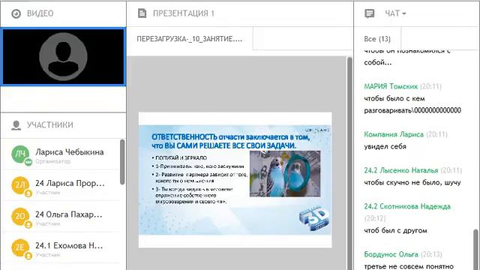The image size is (480, 270).
Task: Click the ЛЧ avatar of Лариса Чебыкина
Action: (x=20, y=154)
